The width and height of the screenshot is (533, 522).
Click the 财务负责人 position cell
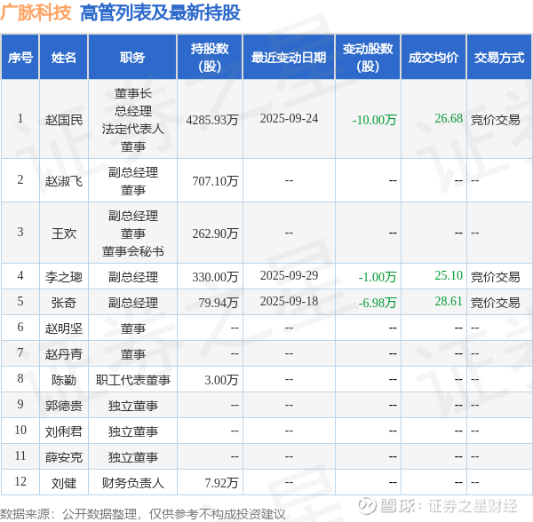click(x=133, y=483)
